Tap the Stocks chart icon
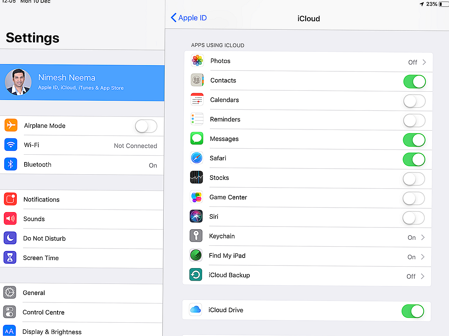 click(196, 177)
